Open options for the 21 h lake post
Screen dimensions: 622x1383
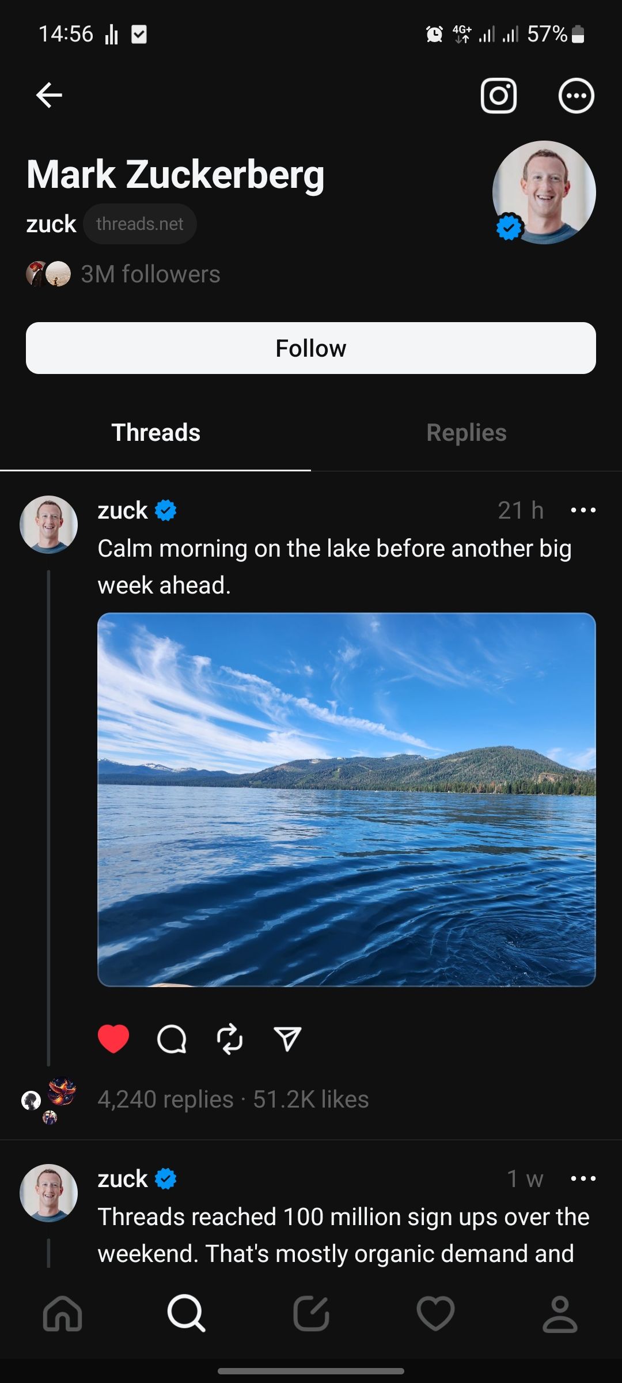(583, 509)
